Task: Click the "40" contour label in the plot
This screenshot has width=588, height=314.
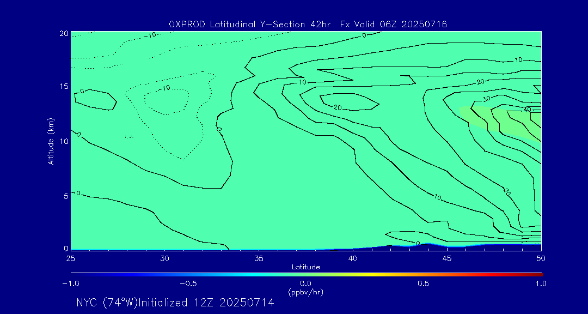Action: [x=527, y=110]
